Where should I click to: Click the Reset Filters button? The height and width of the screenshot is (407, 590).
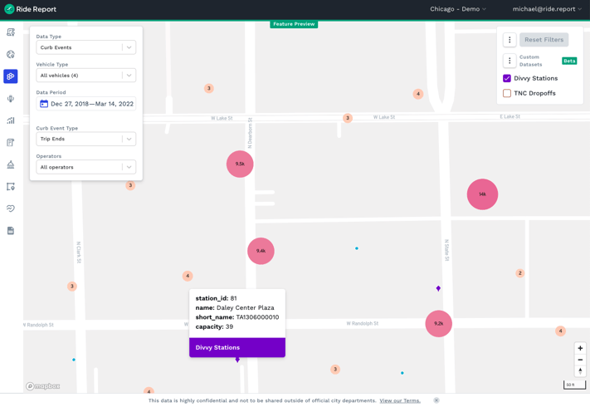click(544, 40)
